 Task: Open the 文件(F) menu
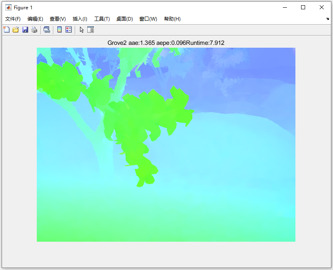pyautogui.click(x=13, y=19)
